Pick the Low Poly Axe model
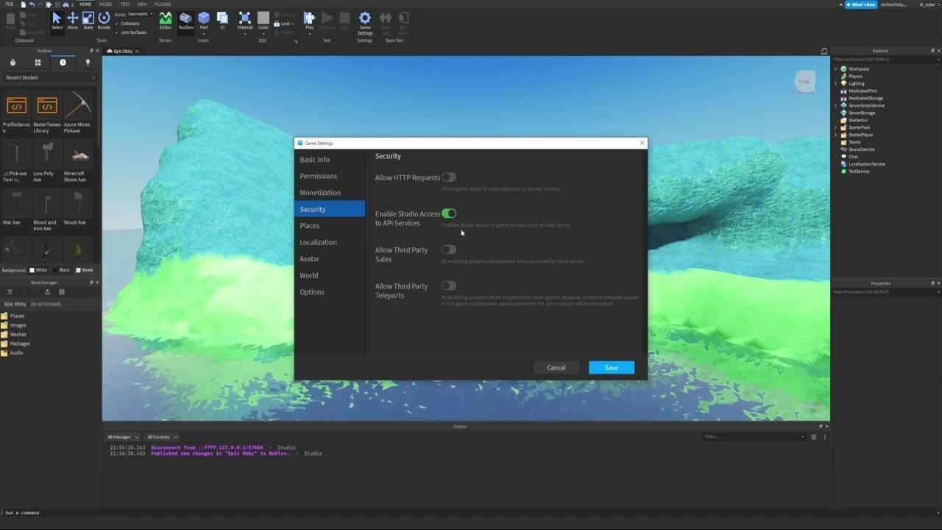 (x=47, y=154)
